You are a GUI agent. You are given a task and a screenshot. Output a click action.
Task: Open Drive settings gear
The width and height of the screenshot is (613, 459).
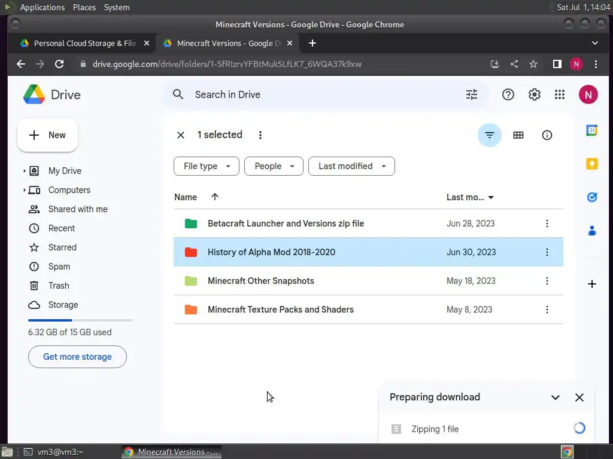(x=534, y=94)
